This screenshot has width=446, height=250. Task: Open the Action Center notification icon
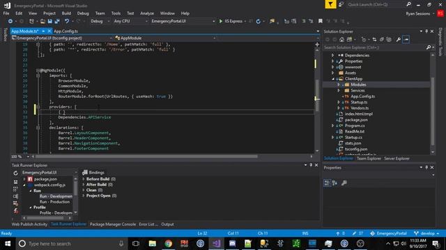[x=436, y=244]
